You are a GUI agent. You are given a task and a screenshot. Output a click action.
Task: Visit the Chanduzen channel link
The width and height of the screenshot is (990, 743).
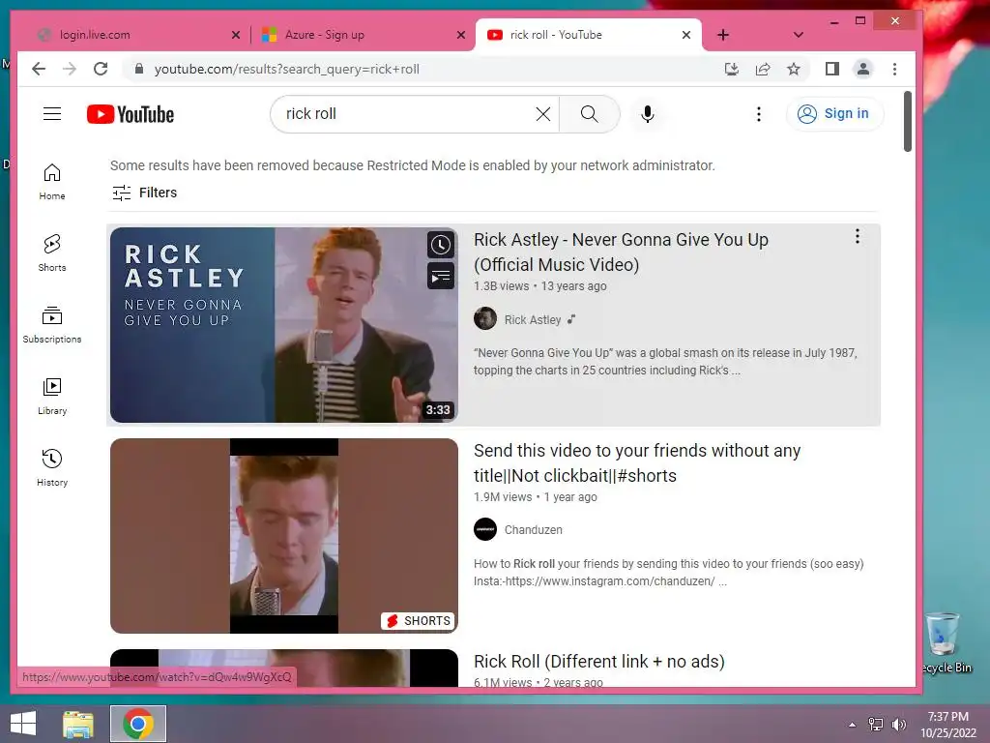pyautogui.click(x=533, y=530)
